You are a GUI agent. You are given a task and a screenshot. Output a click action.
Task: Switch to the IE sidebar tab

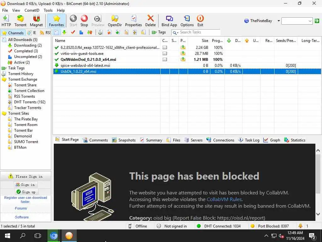coord(32,33)
